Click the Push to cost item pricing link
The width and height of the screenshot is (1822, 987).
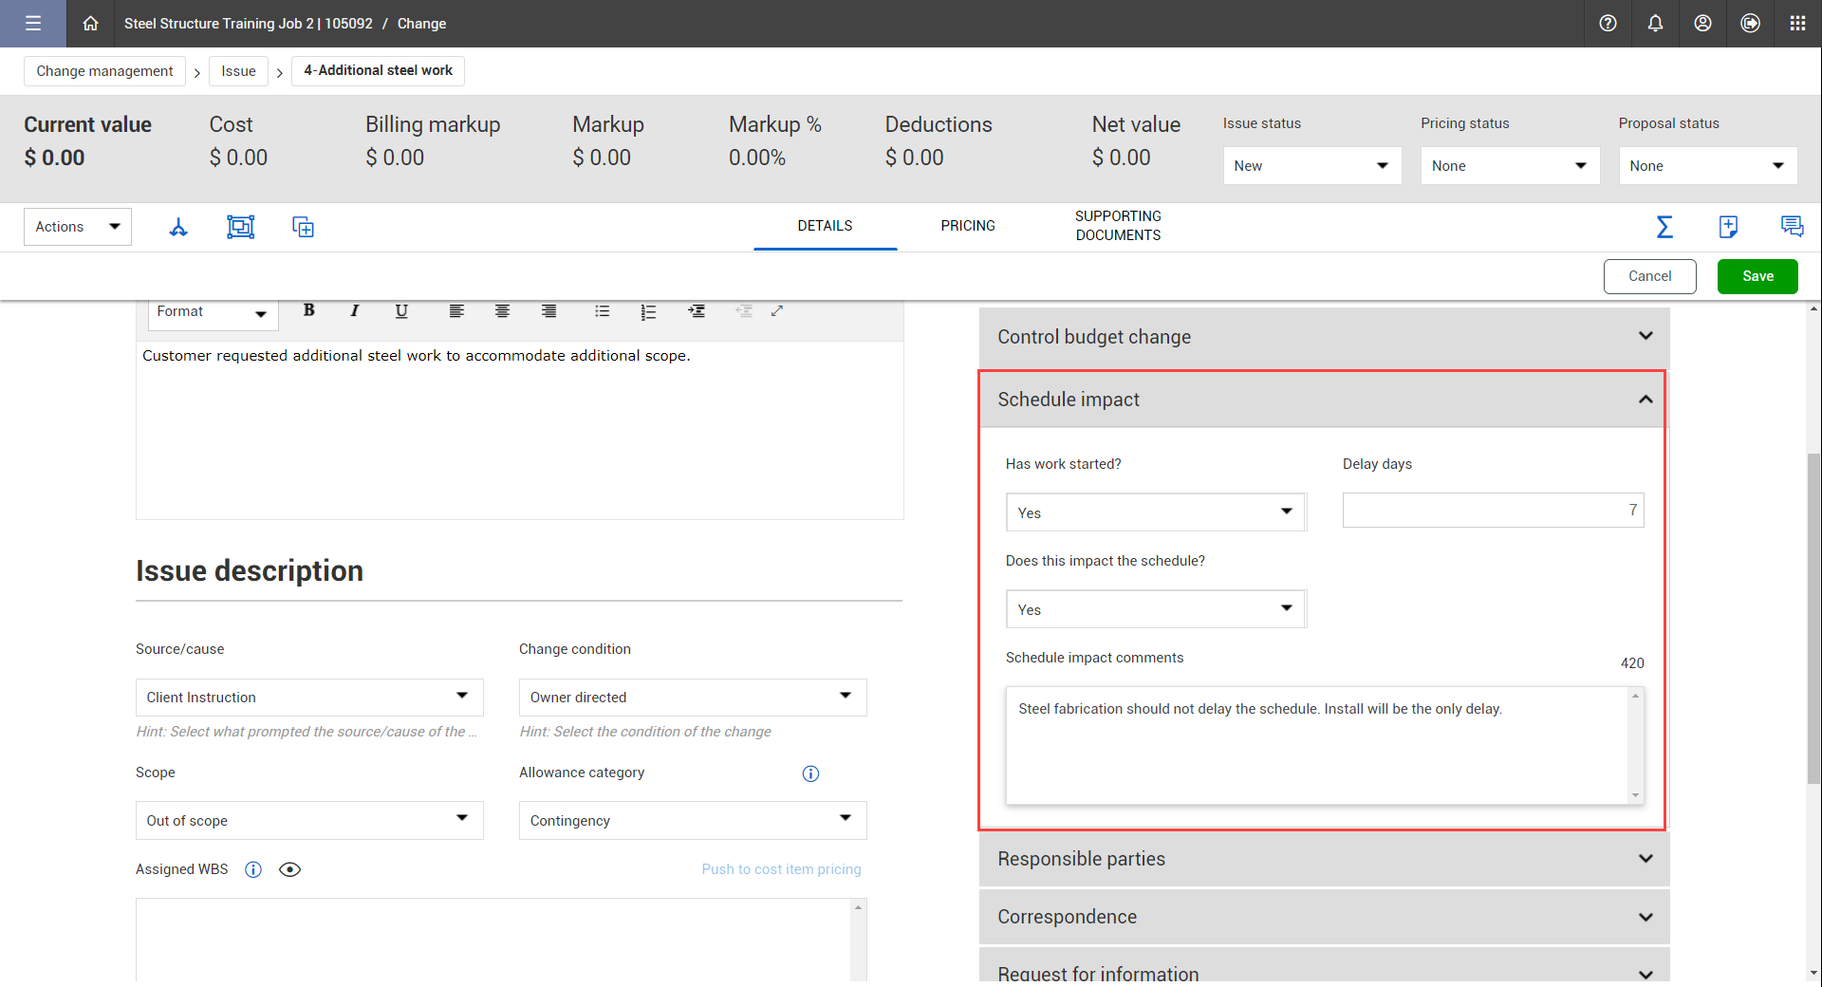pyautogui.click(x=781, y=869)
